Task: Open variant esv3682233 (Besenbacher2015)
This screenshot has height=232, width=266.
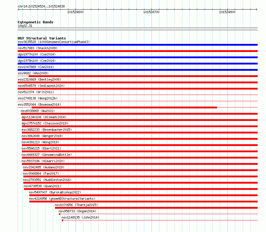Action: 47,130
